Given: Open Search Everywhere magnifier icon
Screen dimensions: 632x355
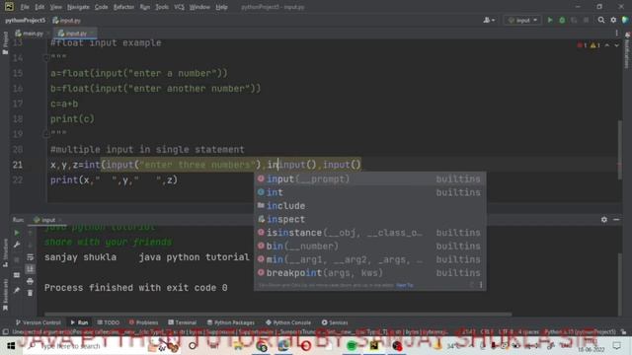Looking at the screenshot, I should pos(601,20).
